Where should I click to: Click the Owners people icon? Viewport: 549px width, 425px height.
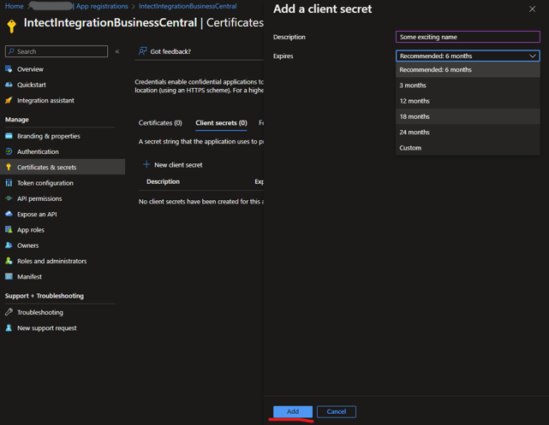(x=9, y=245)
